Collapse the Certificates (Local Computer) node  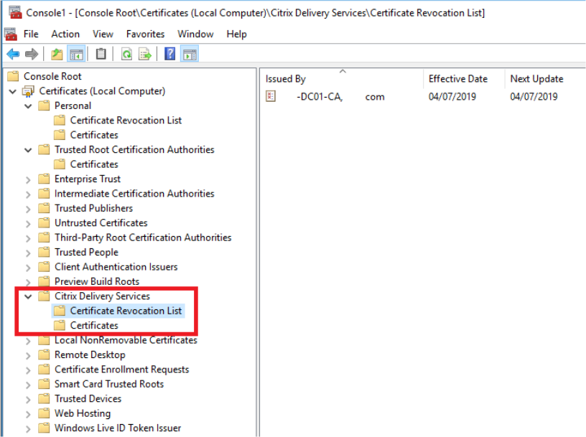point(12,91)
